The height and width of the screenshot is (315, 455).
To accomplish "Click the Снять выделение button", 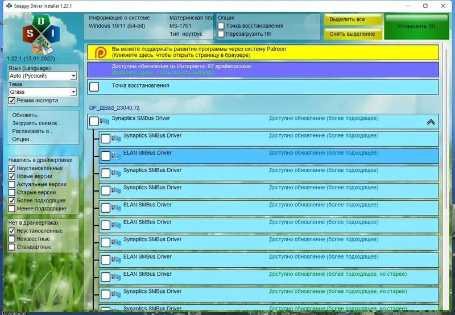I will click(x=353, y=34).
